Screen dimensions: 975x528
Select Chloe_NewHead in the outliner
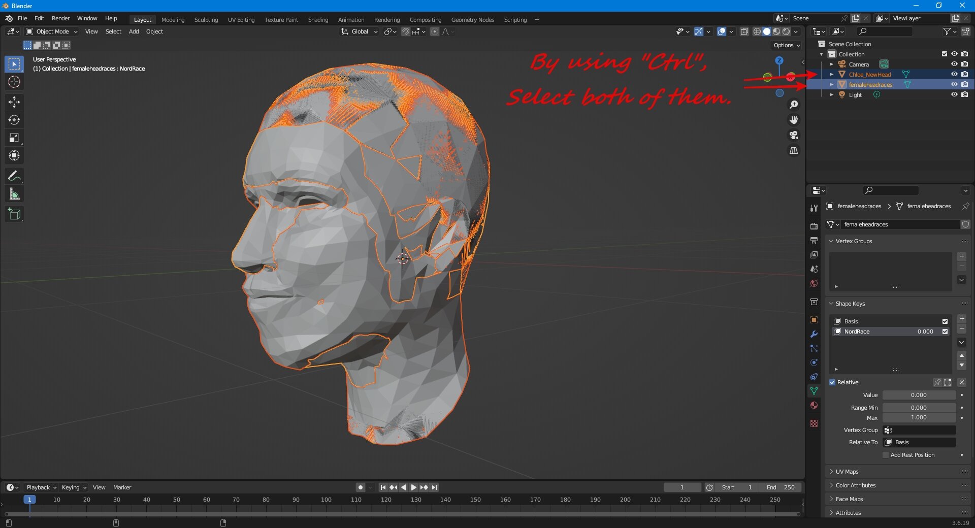coord(869,75)
